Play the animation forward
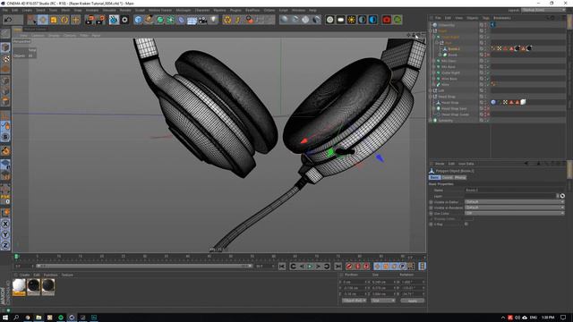Screen dimensions: 573x322 pos(310,267)
